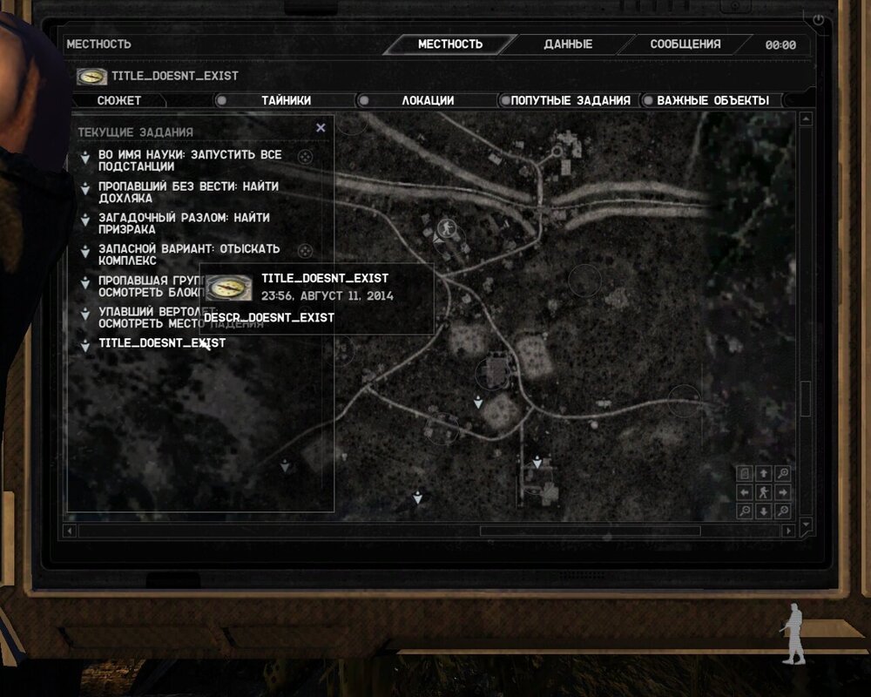Show target for Запасной вариант task

pos(305,251)
